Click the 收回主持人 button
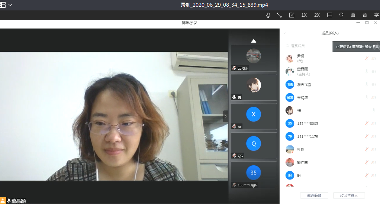 coord(349,195)
